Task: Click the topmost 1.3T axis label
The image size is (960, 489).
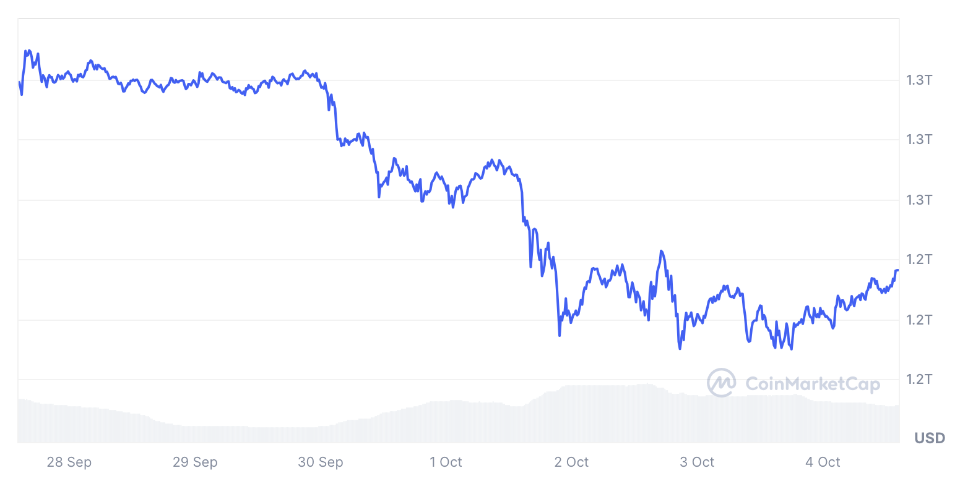Action: [919, 80]
